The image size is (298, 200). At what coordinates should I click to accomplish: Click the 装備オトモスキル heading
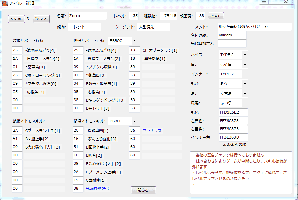coord(29,121)
